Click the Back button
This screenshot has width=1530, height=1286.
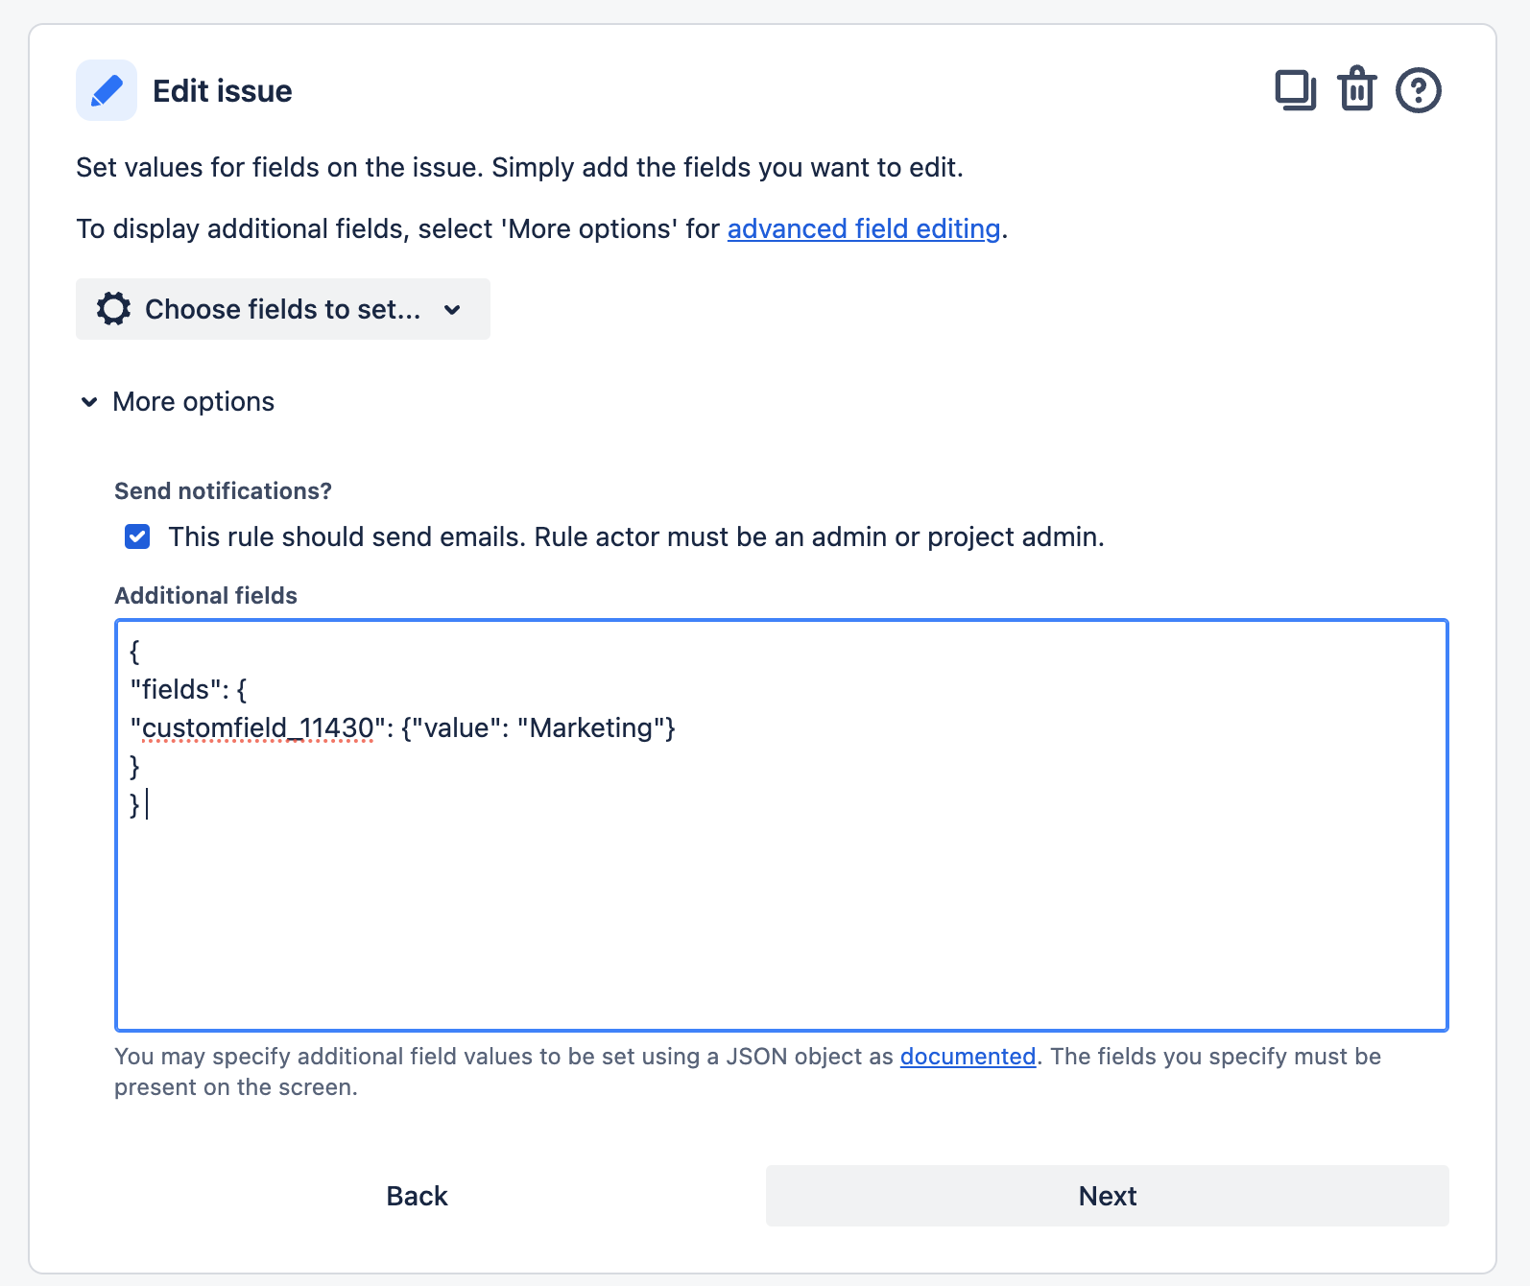pyautogui.click(x=417, y=1196)
